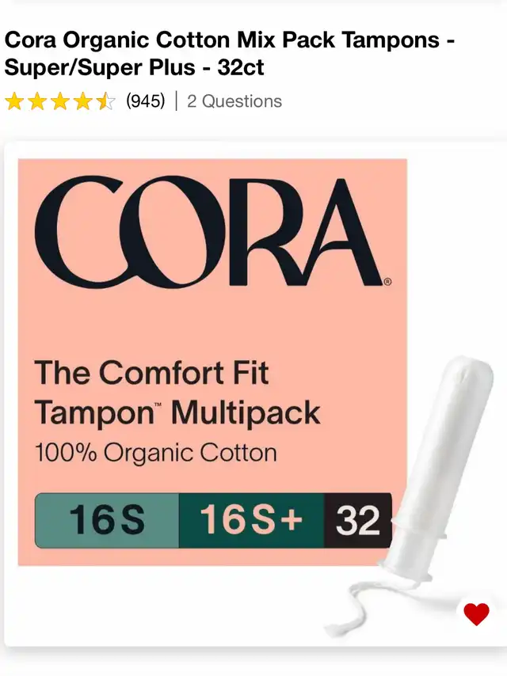Click the large CORA logo on package
The height and width of the screenshot is (676, 507).
208,231
